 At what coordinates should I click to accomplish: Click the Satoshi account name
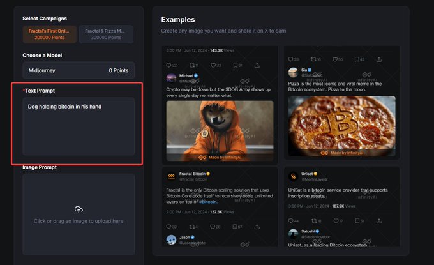point(308,231)
